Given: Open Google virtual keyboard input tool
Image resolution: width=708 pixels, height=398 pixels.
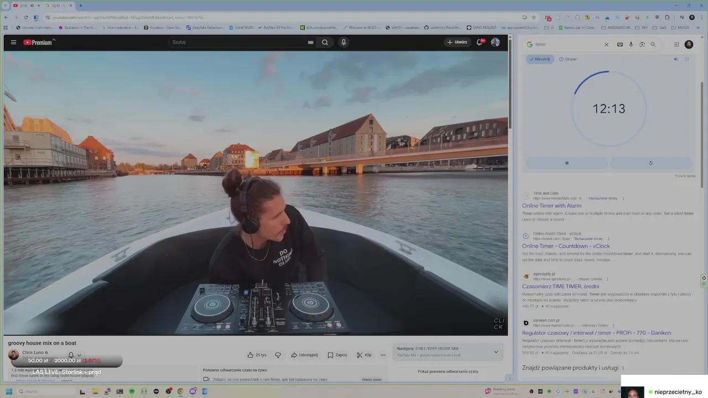Looking at the screenshot, I should point(619,44).
